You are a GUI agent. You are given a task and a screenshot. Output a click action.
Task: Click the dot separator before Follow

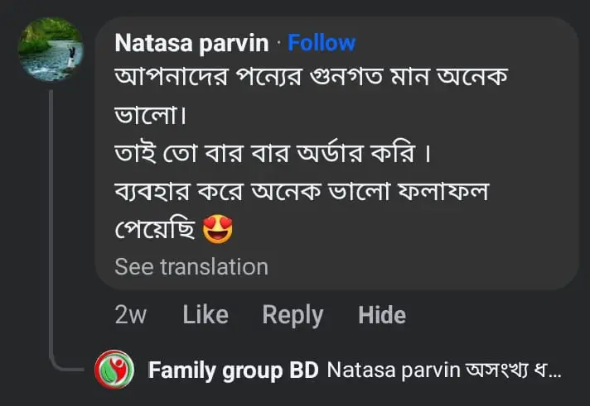pyautogui.click(x=278, y=43)
